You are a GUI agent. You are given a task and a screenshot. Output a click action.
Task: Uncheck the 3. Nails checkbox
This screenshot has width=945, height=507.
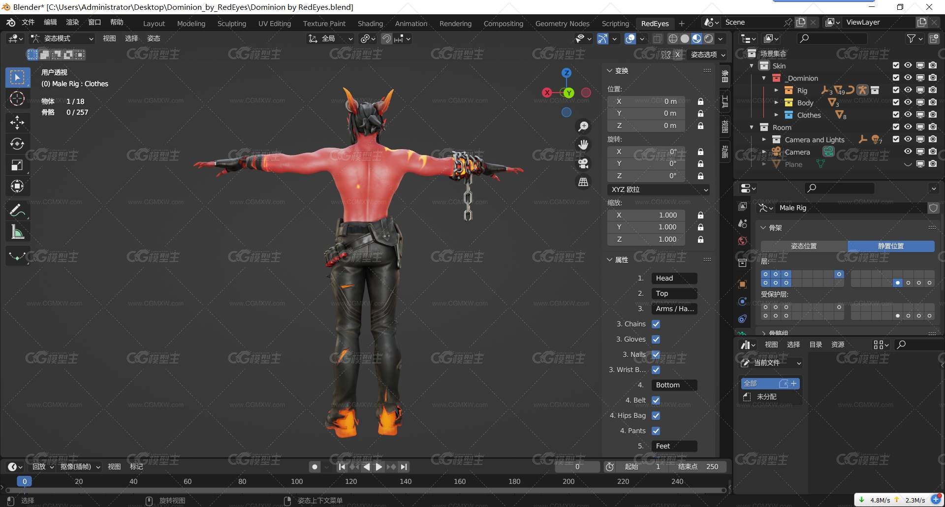pos(656,354)
